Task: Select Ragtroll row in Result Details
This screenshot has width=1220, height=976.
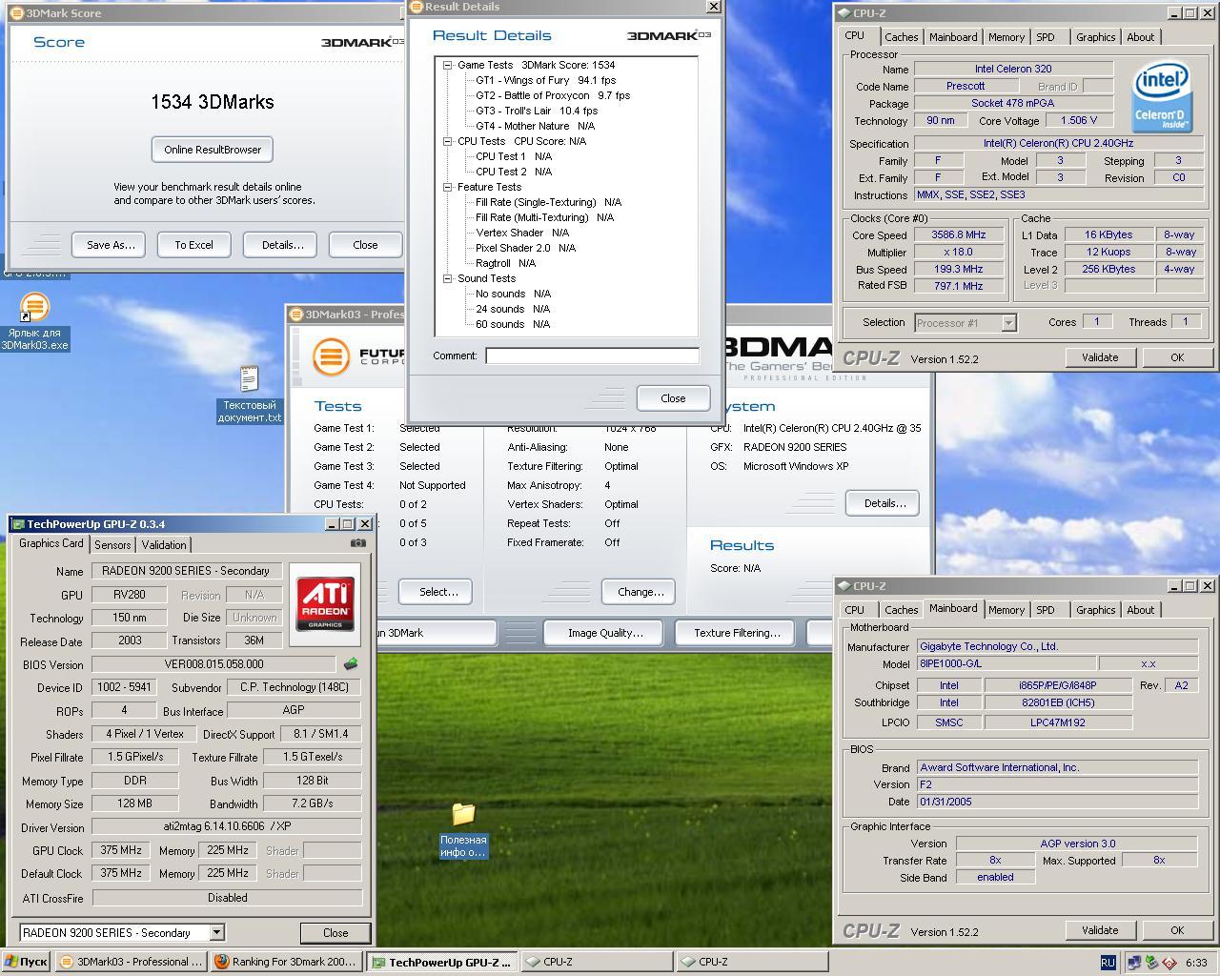Action: point(505,263)
